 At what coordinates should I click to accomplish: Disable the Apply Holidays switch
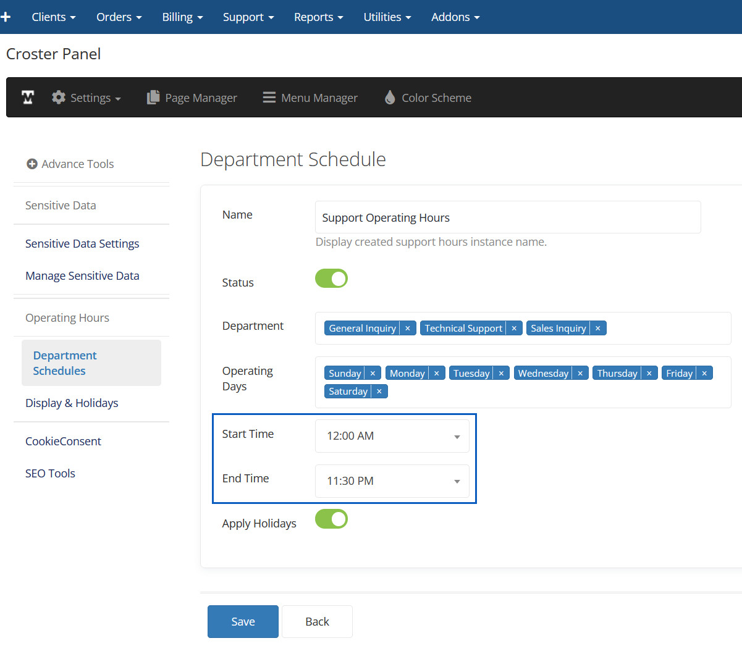pyautogui.click(x=332, y=519)
